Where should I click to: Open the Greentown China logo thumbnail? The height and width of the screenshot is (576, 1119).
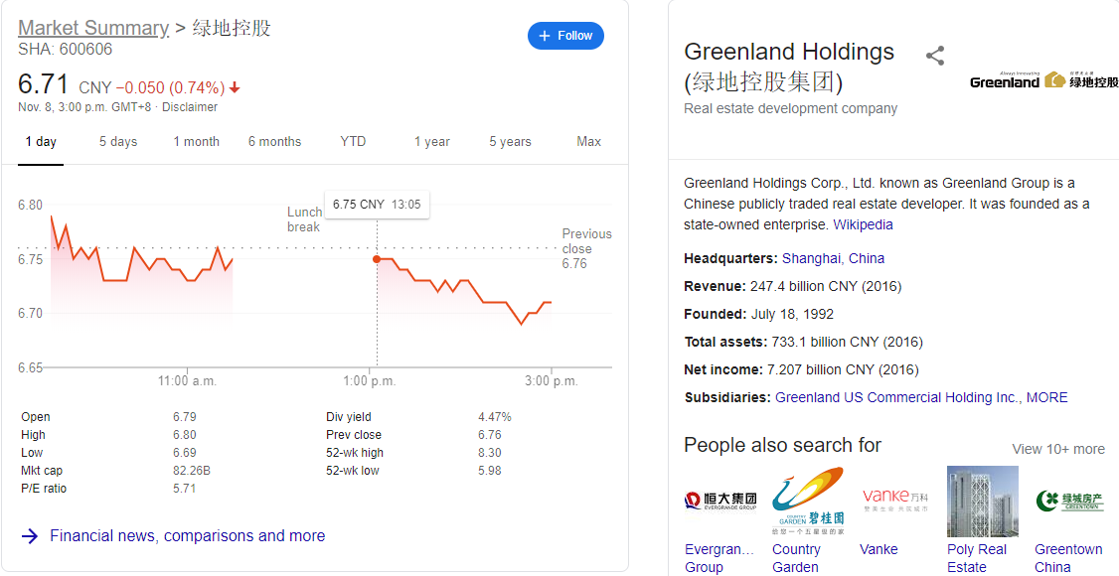pyautogui.click(x=1069, y=502)
